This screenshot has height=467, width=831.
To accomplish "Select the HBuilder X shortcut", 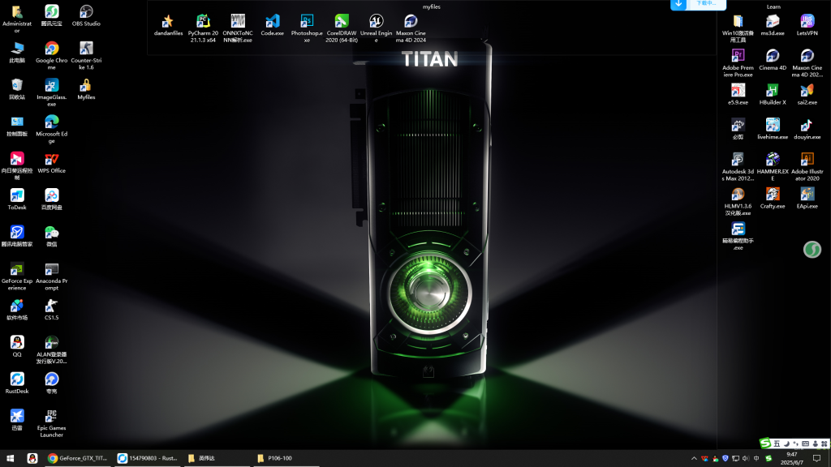I will point(773,94).
